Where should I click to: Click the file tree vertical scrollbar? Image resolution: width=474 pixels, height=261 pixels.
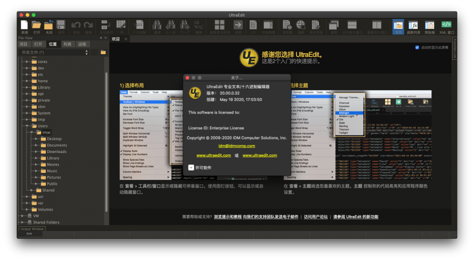pos(106,142)
